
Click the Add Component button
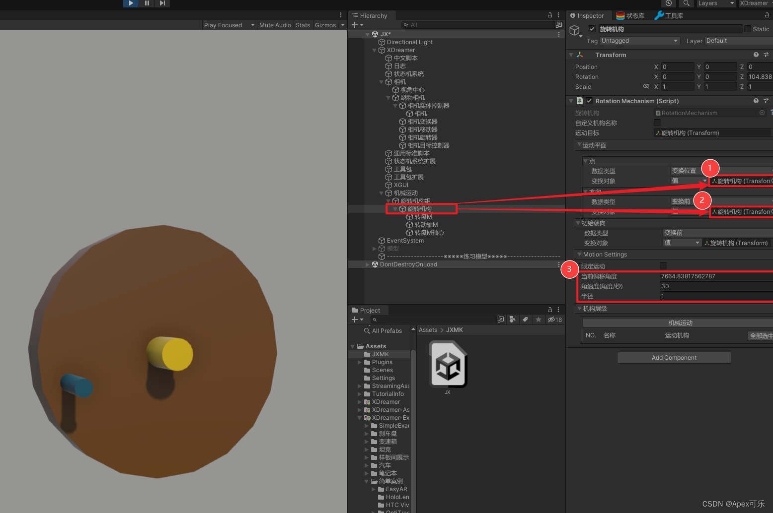pos(674,357)
